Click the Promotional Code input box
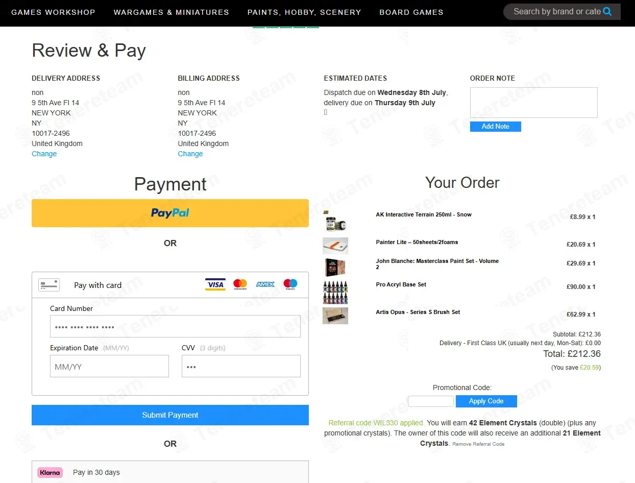This screenshot has height=483, width=635. [x=431, y=401]
